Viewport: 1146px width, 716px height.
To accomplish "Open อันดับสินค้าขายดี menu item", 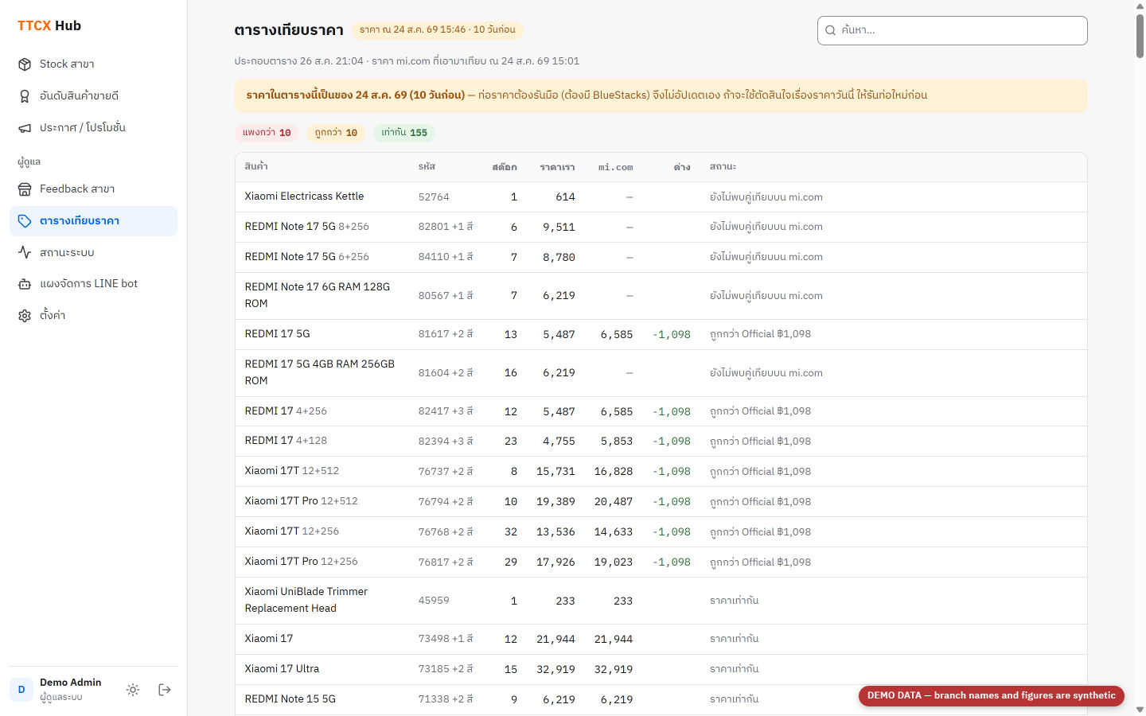I will click(93, 96).
